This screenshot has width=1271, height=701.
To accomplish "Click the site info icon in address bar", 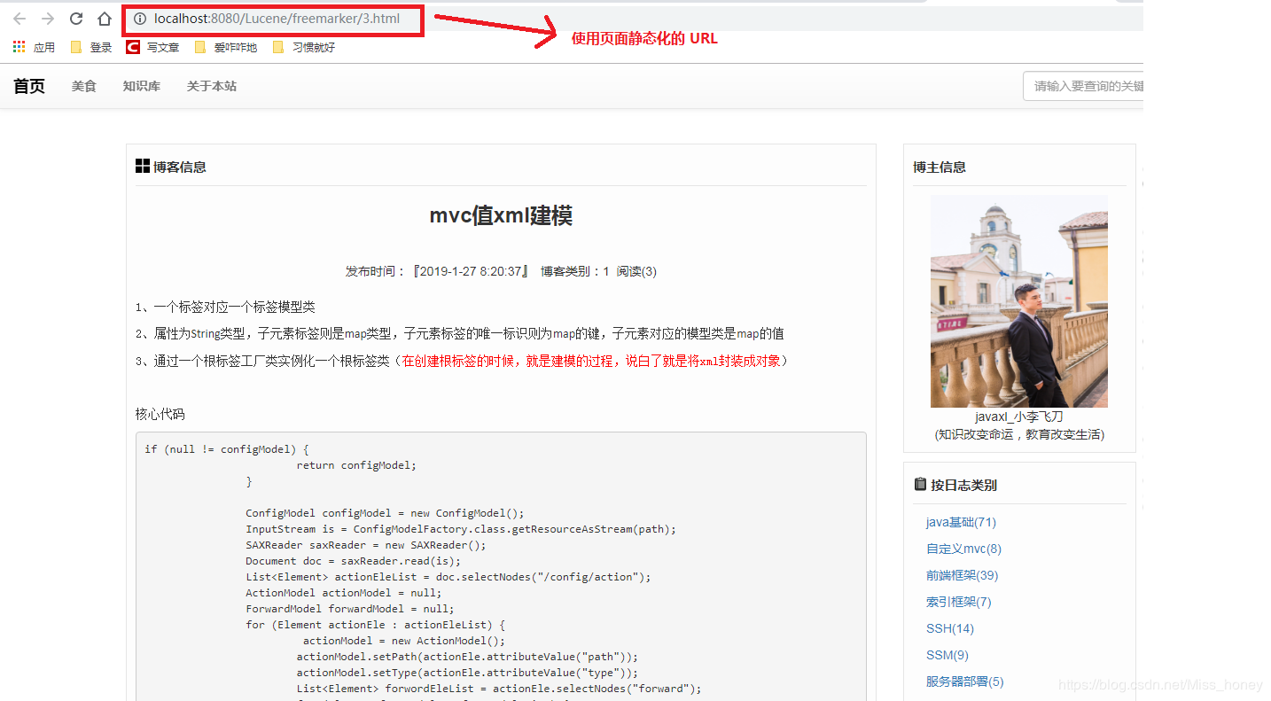I will [139, 19].
